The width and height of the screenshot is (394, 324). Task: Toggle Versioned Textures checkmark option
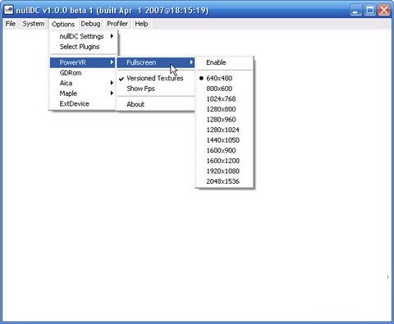156,79
